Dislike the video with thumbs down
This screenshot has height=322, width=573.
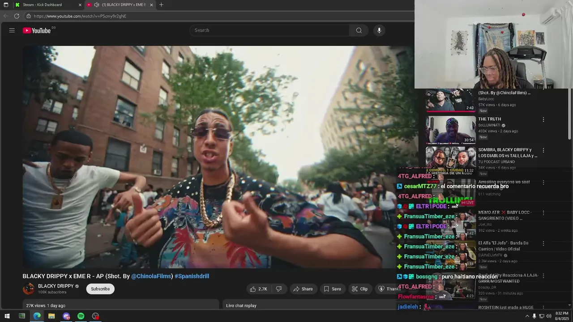279,289
